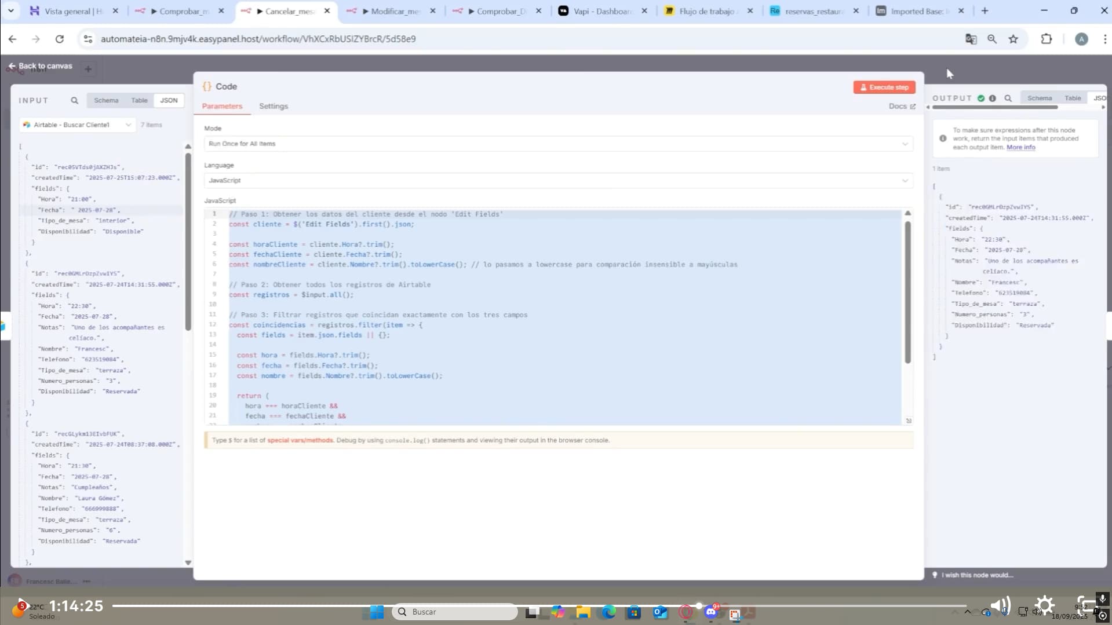Open the More info link in OUTPUT
This screenshot has height=625, width=1112.
click(1020, 147)
